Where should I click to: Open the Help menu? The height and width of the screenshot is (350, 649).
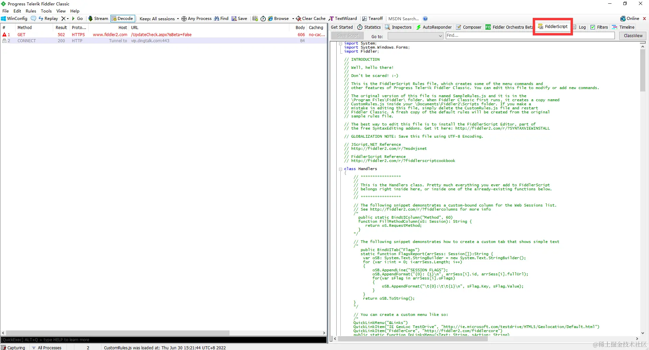(75, 11)
